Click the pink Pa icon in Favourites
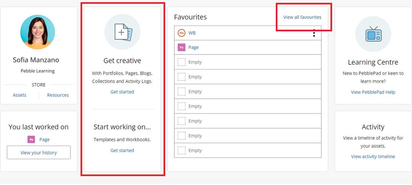This screenshot has width=412, height=185. 181,47
